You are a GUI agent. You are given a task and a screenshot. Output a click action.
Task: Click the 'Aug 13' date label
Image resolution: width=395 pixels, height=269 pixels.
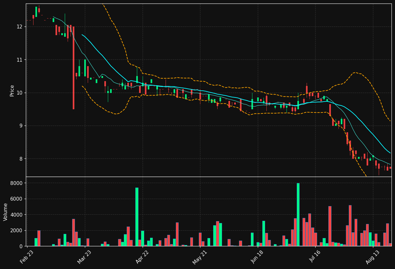coord(373,257)
